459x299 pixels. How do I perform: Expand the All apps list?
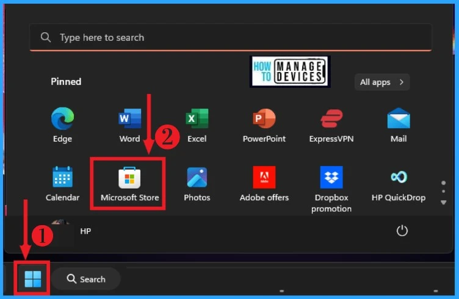[x=382, y=82]
